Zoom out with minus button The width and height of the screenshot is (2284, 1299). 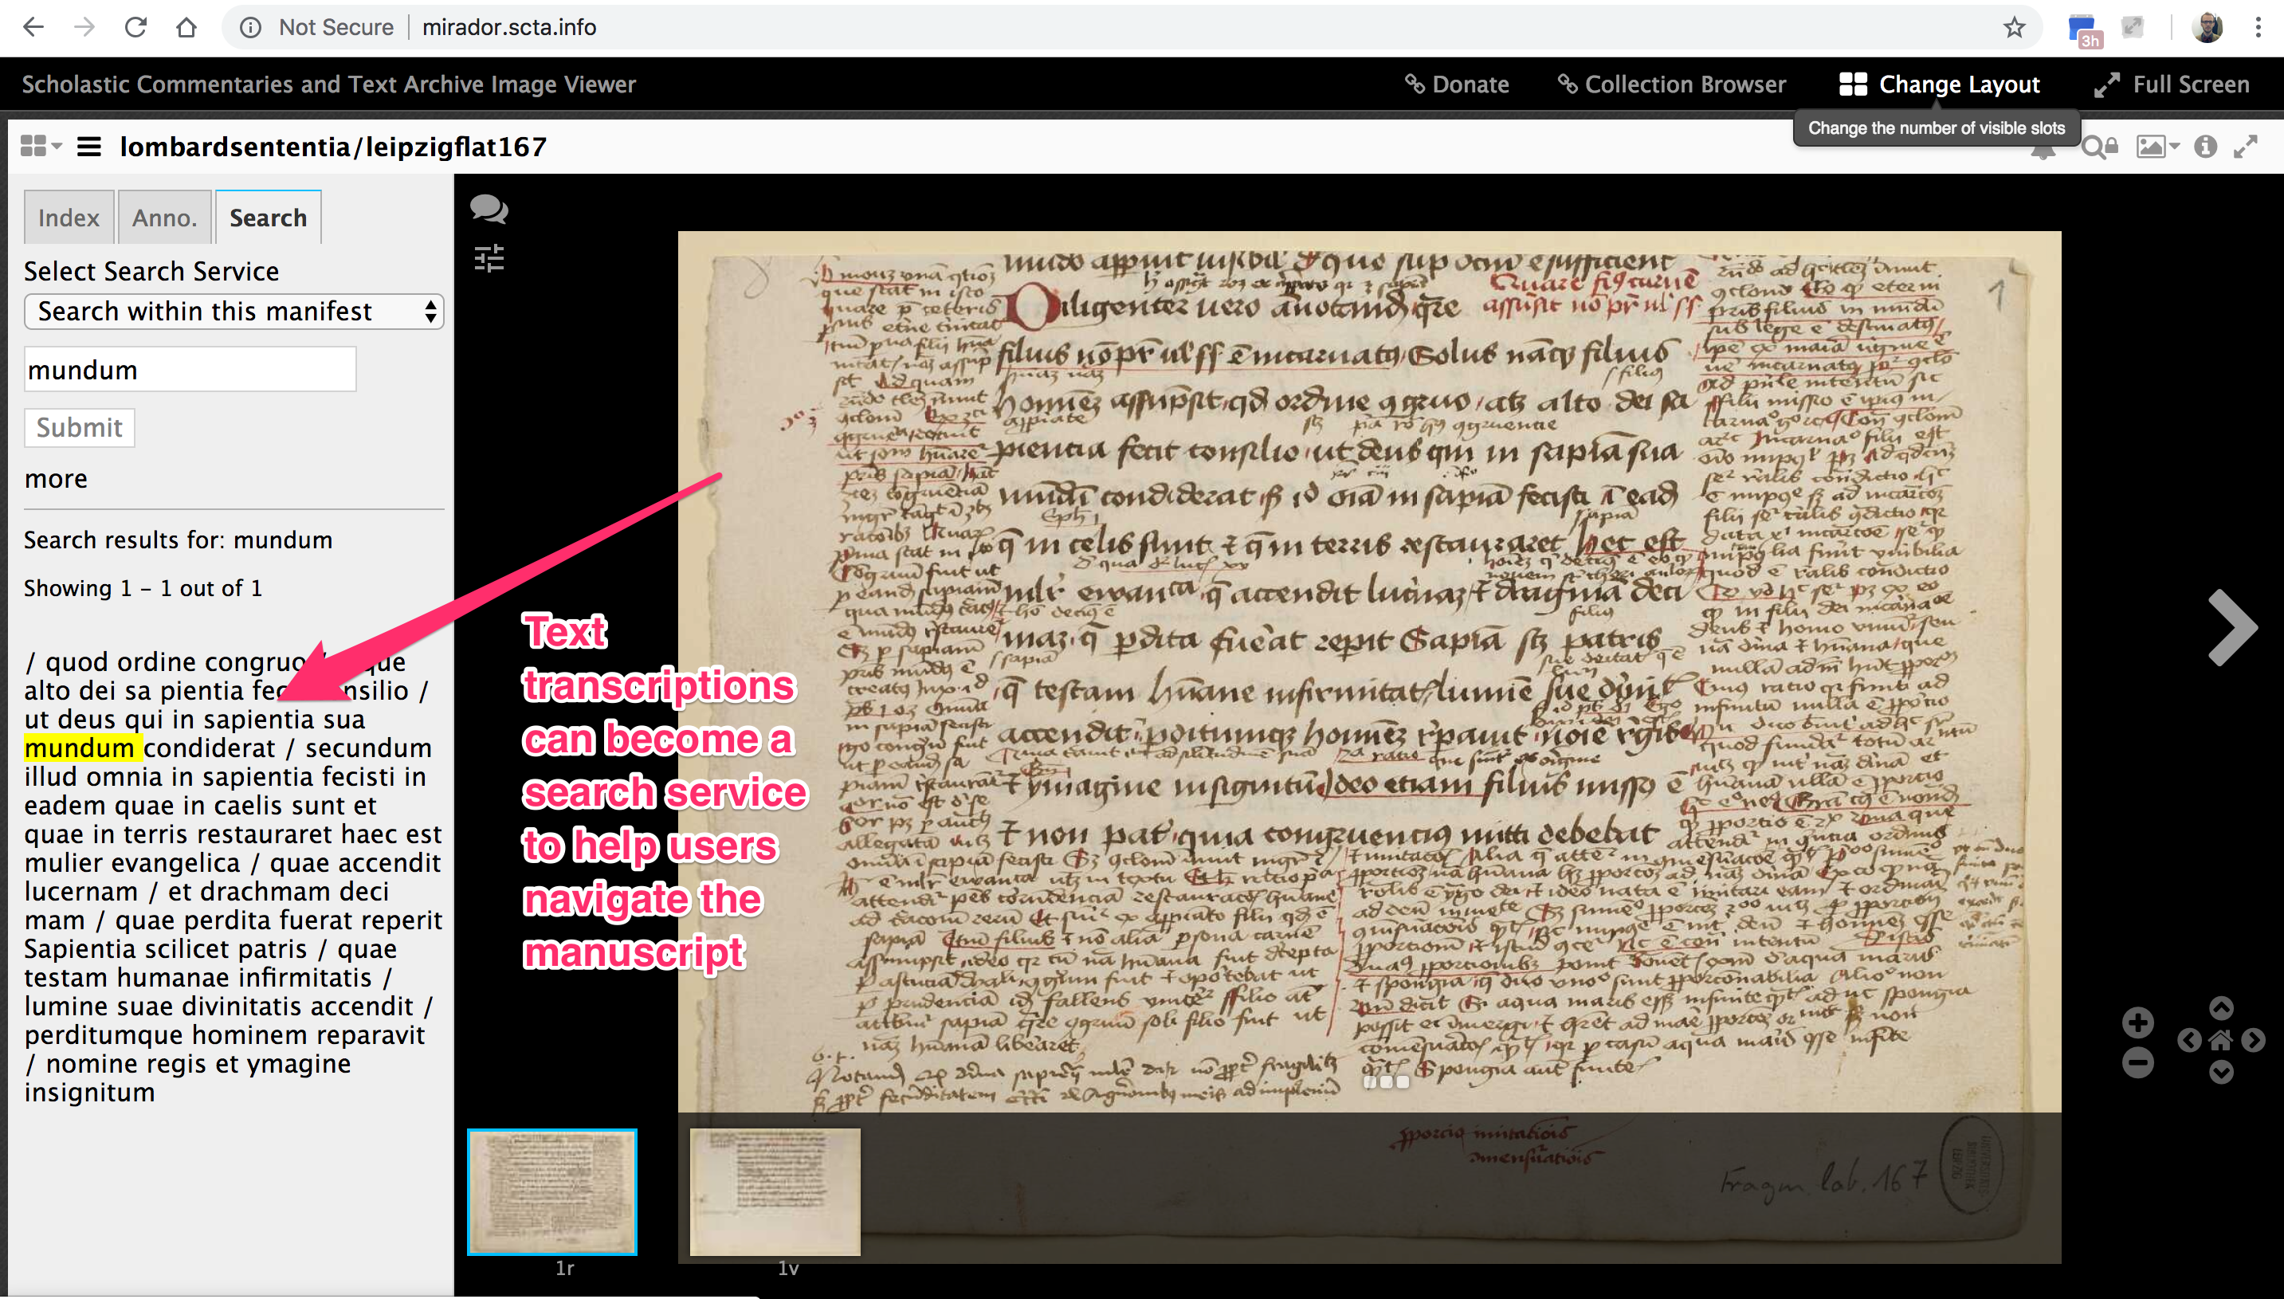[2137, 1062]
